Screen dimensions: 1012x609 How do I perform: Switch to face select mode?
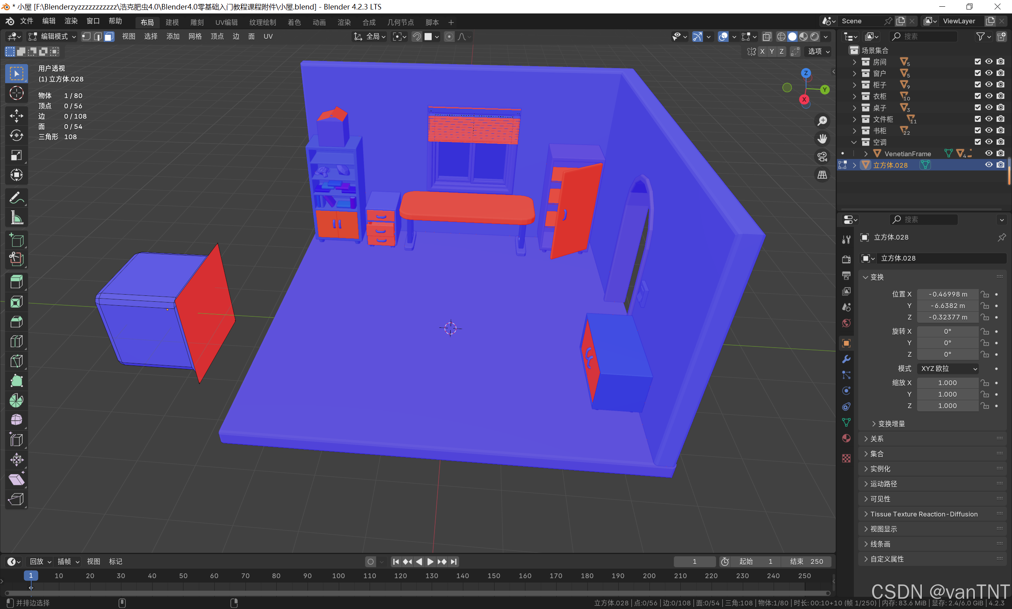pyautogui.click(x=109, y=36)
